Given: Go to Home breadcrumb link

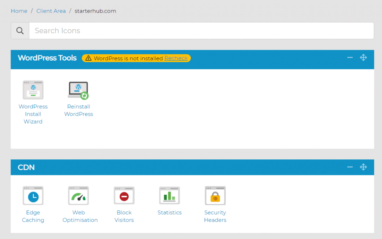Looking at the screenshot, I should [19, 11].
